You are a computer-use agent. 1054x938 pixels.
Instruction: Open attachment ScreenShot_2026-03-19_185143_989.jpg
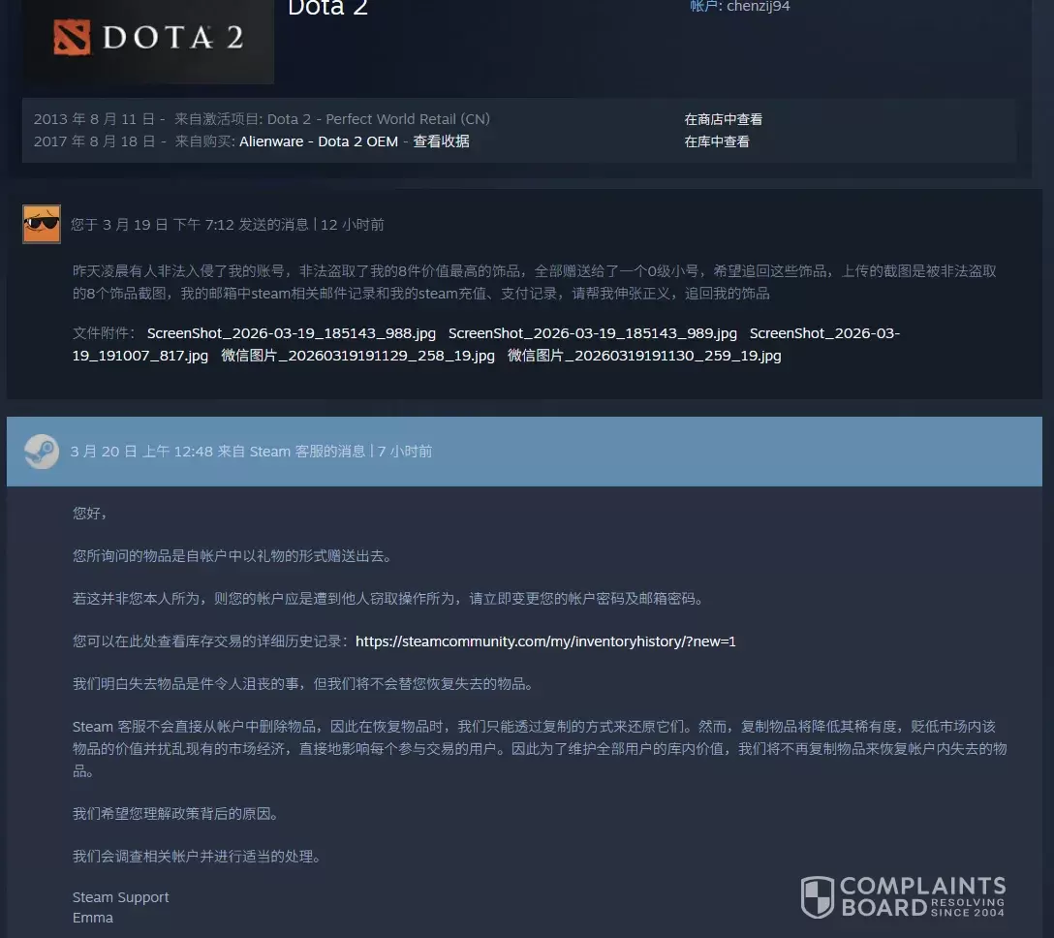[592, 333]
